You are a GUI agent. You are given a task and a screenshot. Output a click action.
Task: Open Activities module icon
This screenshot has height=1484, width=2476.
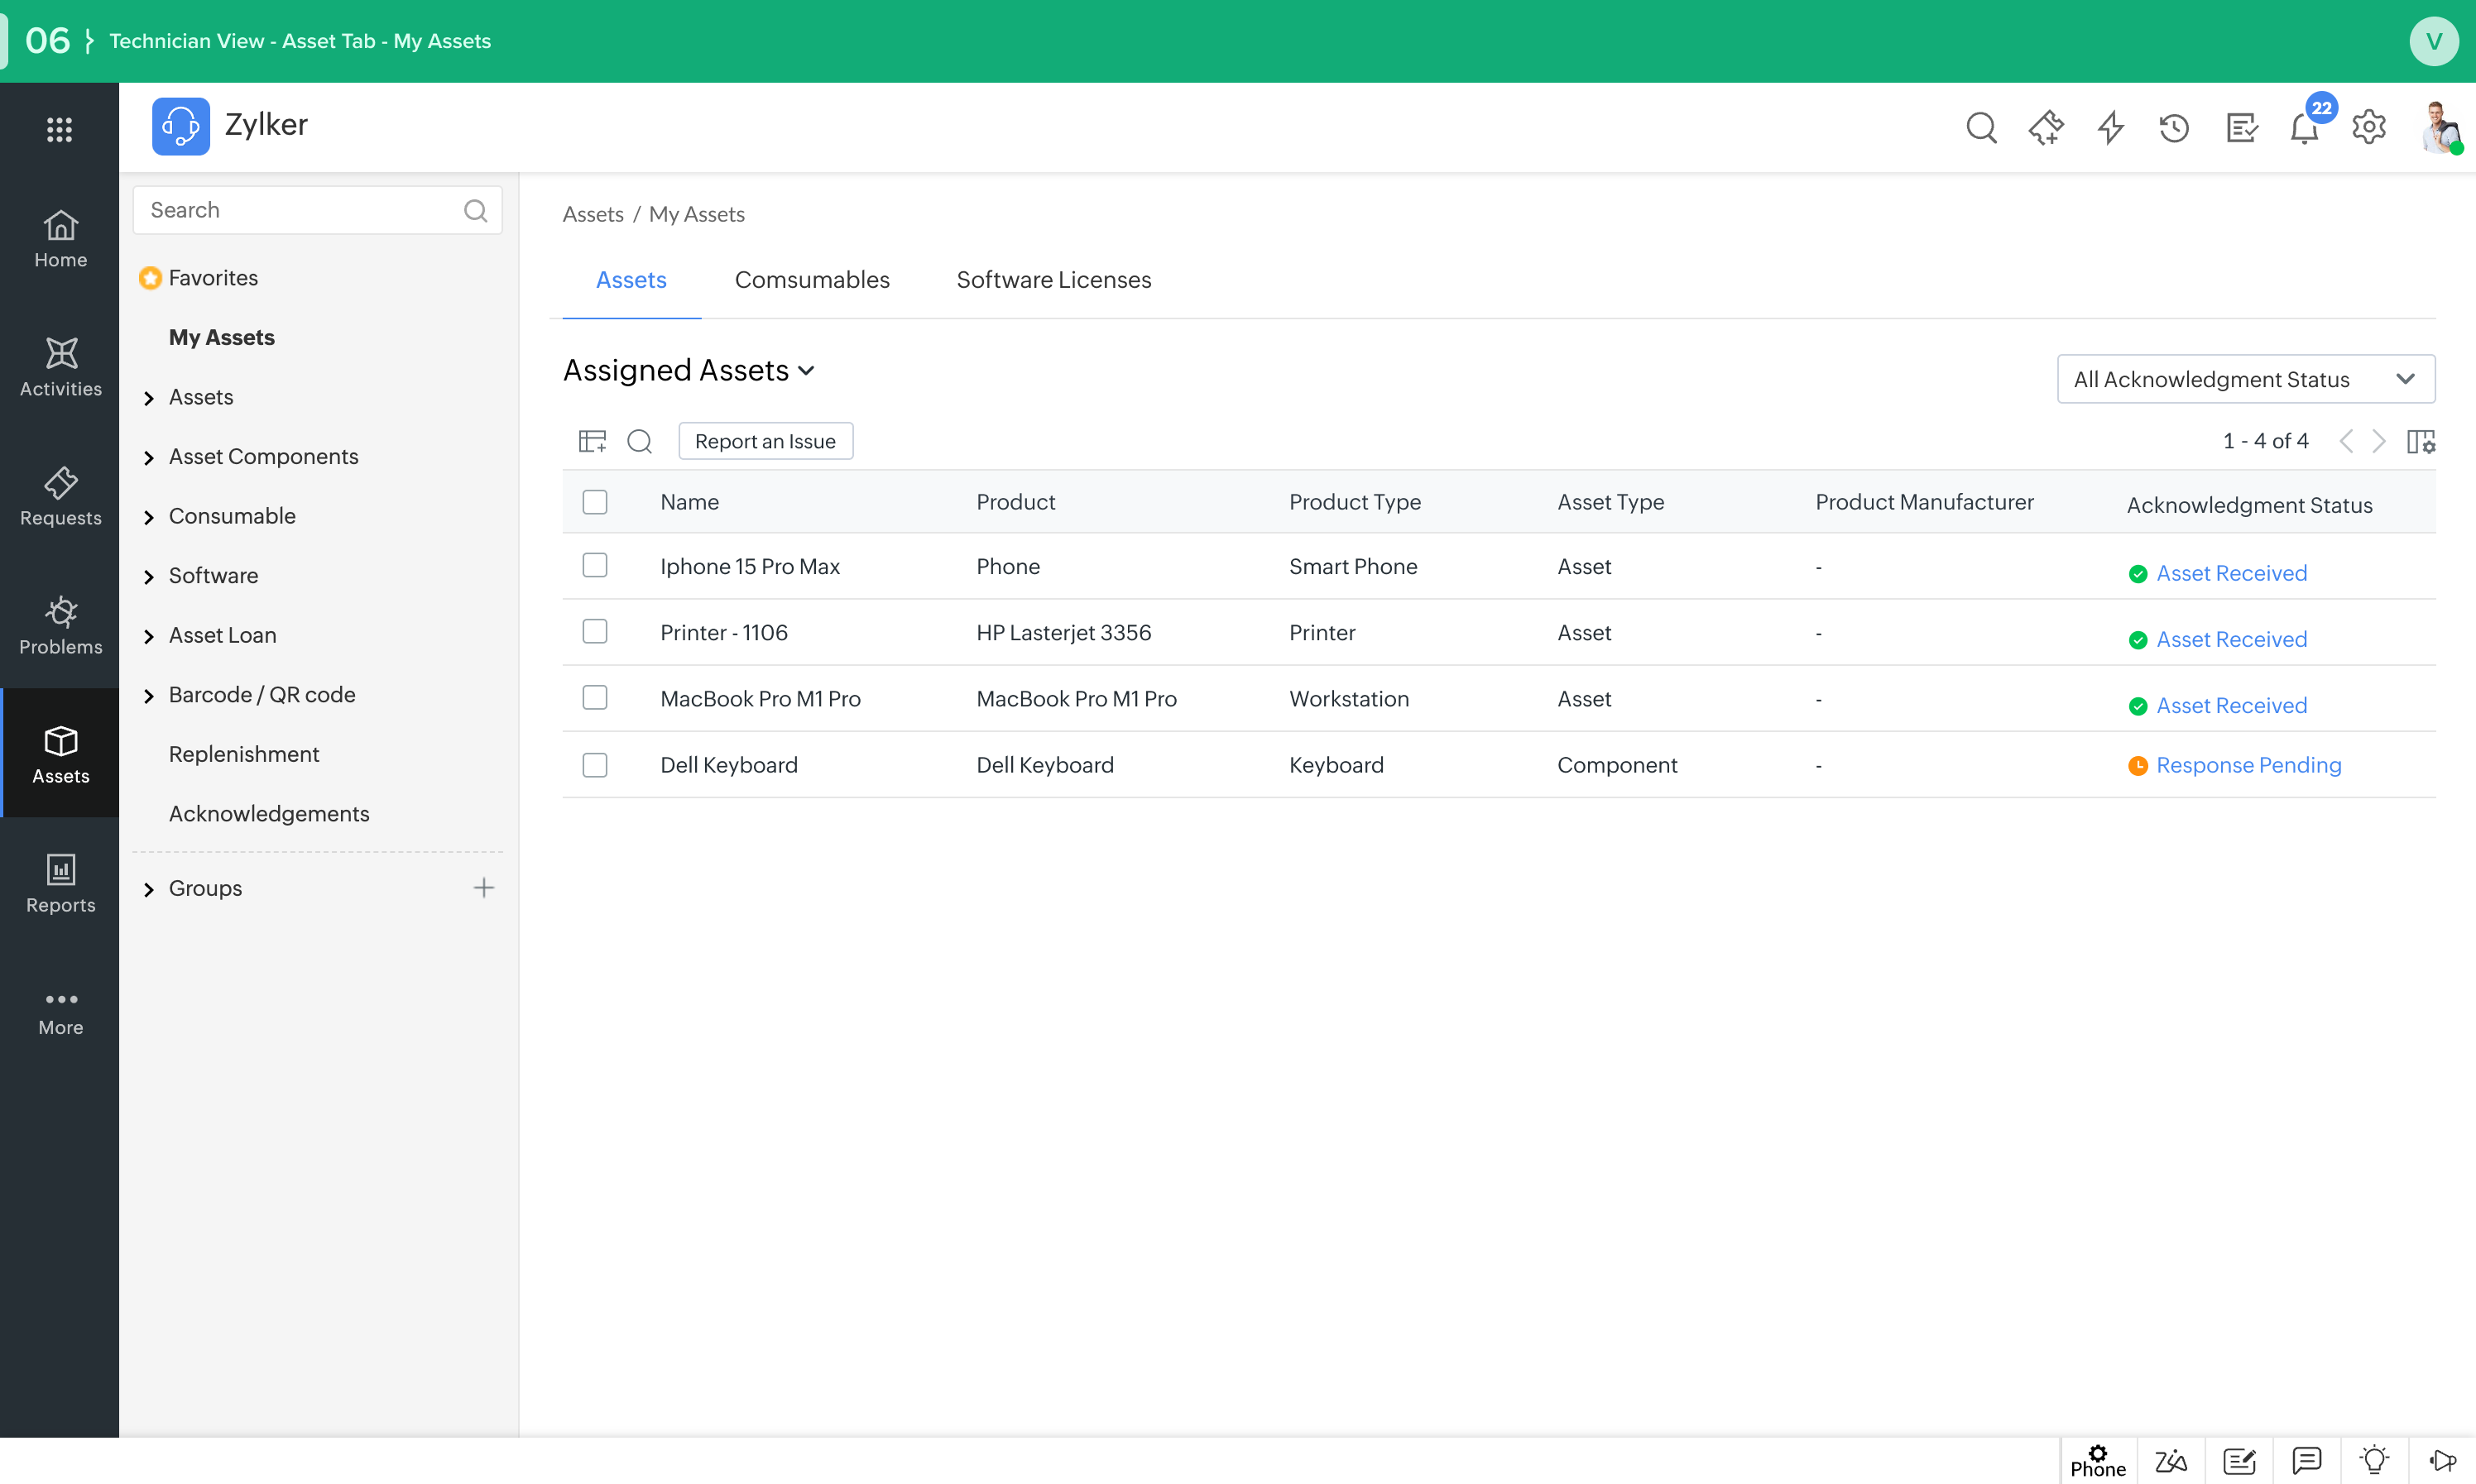[x=60, y=367]
